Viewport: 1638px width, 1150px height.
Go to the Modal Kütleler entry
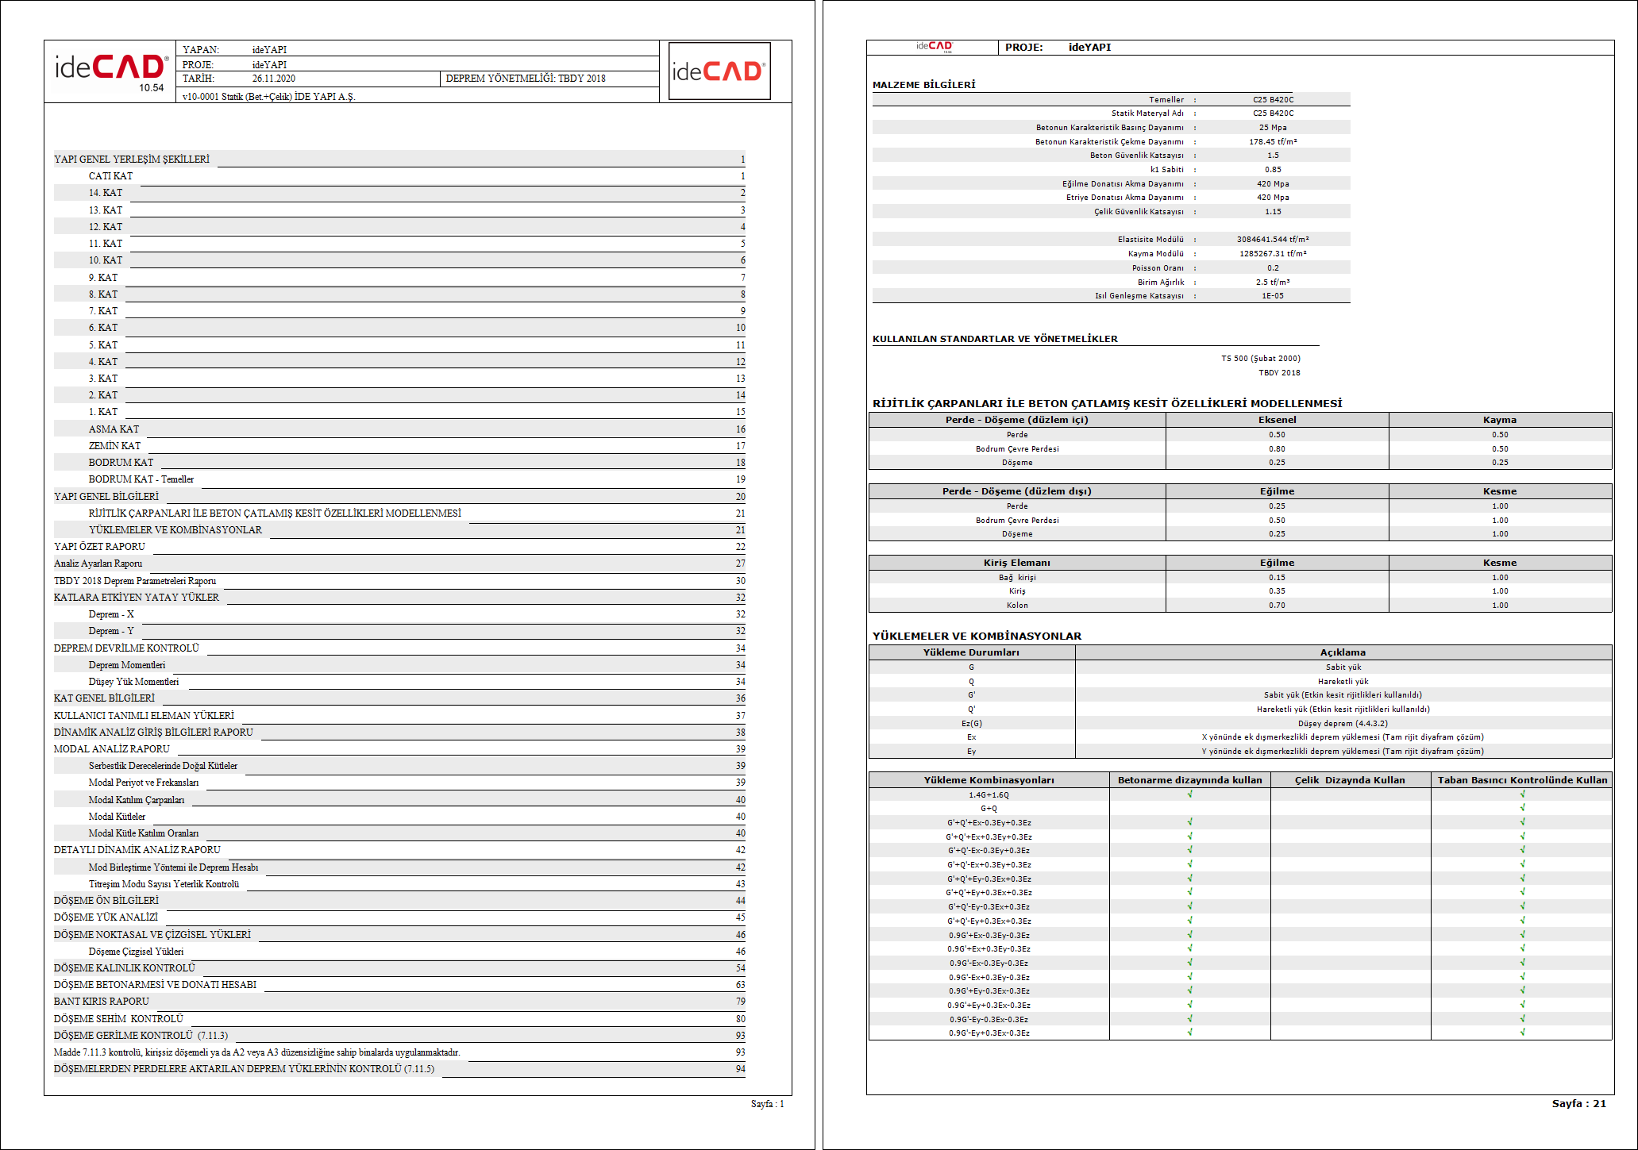click(117, 817)
